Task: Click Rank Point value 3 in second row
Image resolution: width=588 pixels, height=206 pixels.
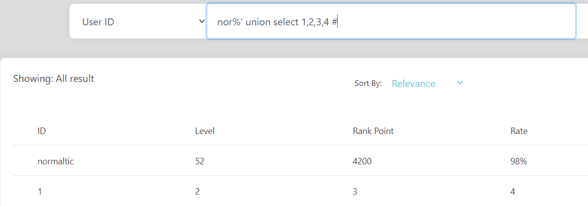Action: [355, 192]
